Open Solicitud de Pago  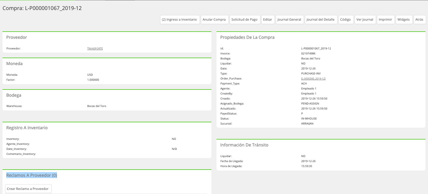244,19
